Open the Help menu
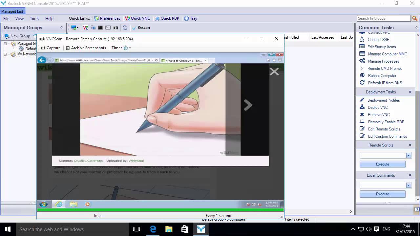Viewport: 420px width, 236px height. (49, 19)
